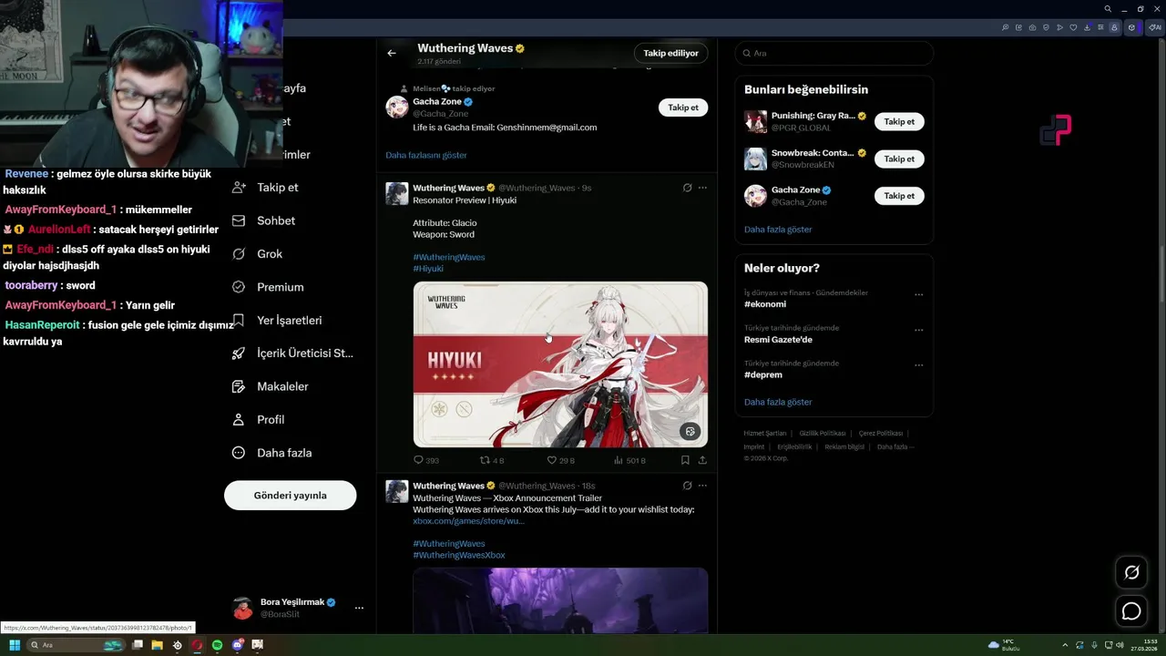
Task: Click the browser snapshot camera icon
Action: click(1032, 27)
